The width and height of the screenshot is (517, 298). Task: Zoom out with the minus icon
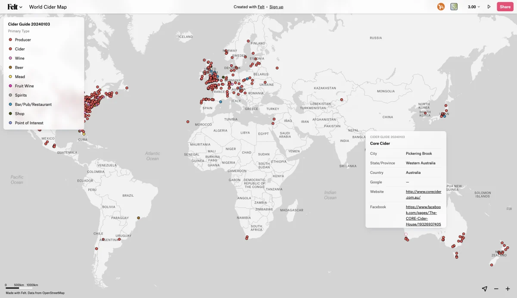(x=496, y=289)
